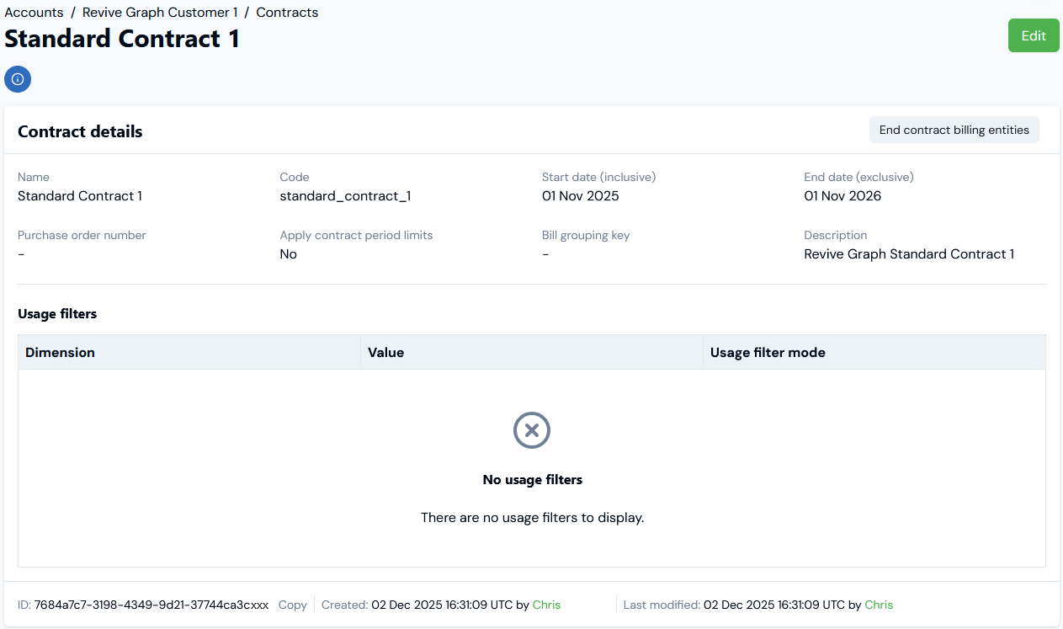The image size is (1063, 629).
Task: Click the Value column header
Action: (x=386, y=352)
